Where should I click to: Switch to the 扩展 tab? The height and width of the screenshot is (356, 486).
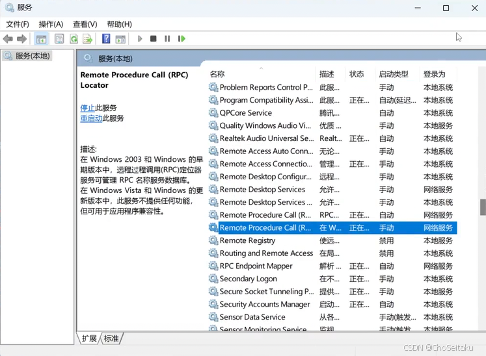point(89,338)
